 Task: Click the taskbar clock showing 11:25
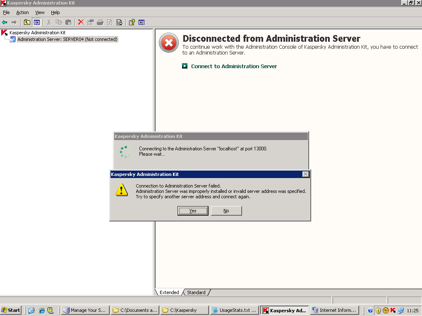click(x=412, y=311)
